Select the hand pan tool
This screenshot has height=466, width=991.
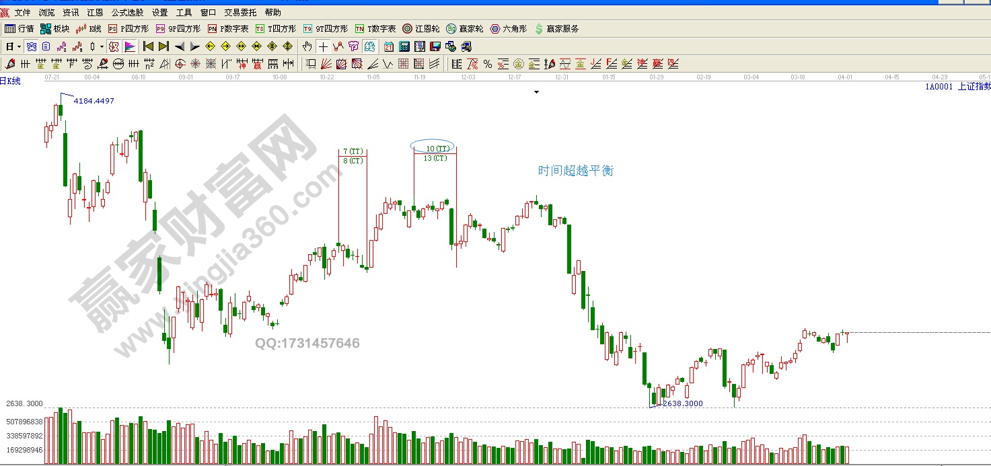click(307, 46)
